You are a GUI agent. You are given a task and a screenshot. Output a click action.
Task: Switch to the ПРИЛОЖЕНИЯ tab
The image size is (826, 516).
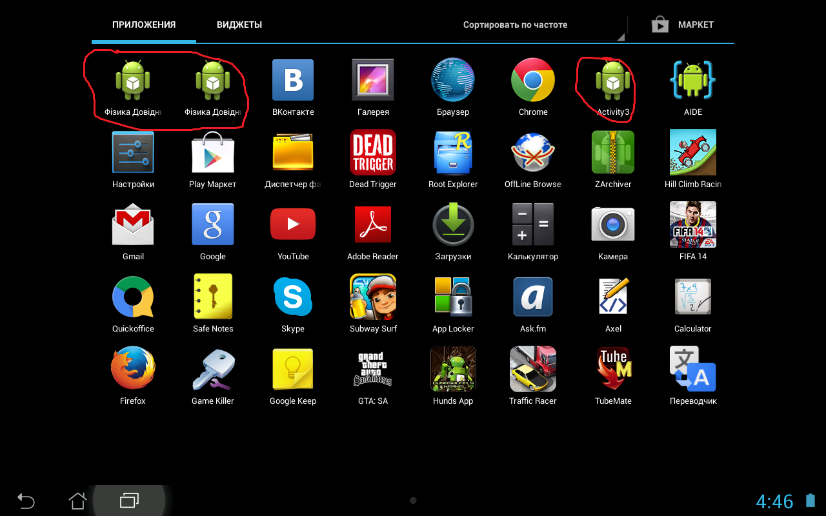(144, 25)
